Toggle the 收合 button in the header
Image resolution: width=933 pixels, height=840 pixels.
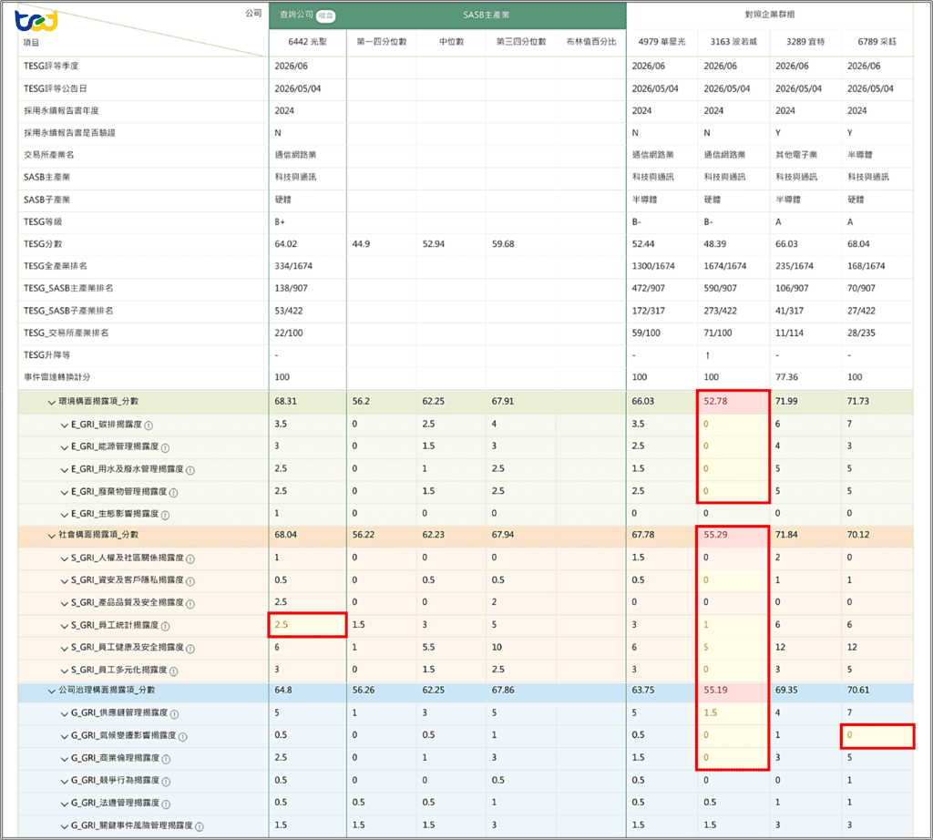325,15
